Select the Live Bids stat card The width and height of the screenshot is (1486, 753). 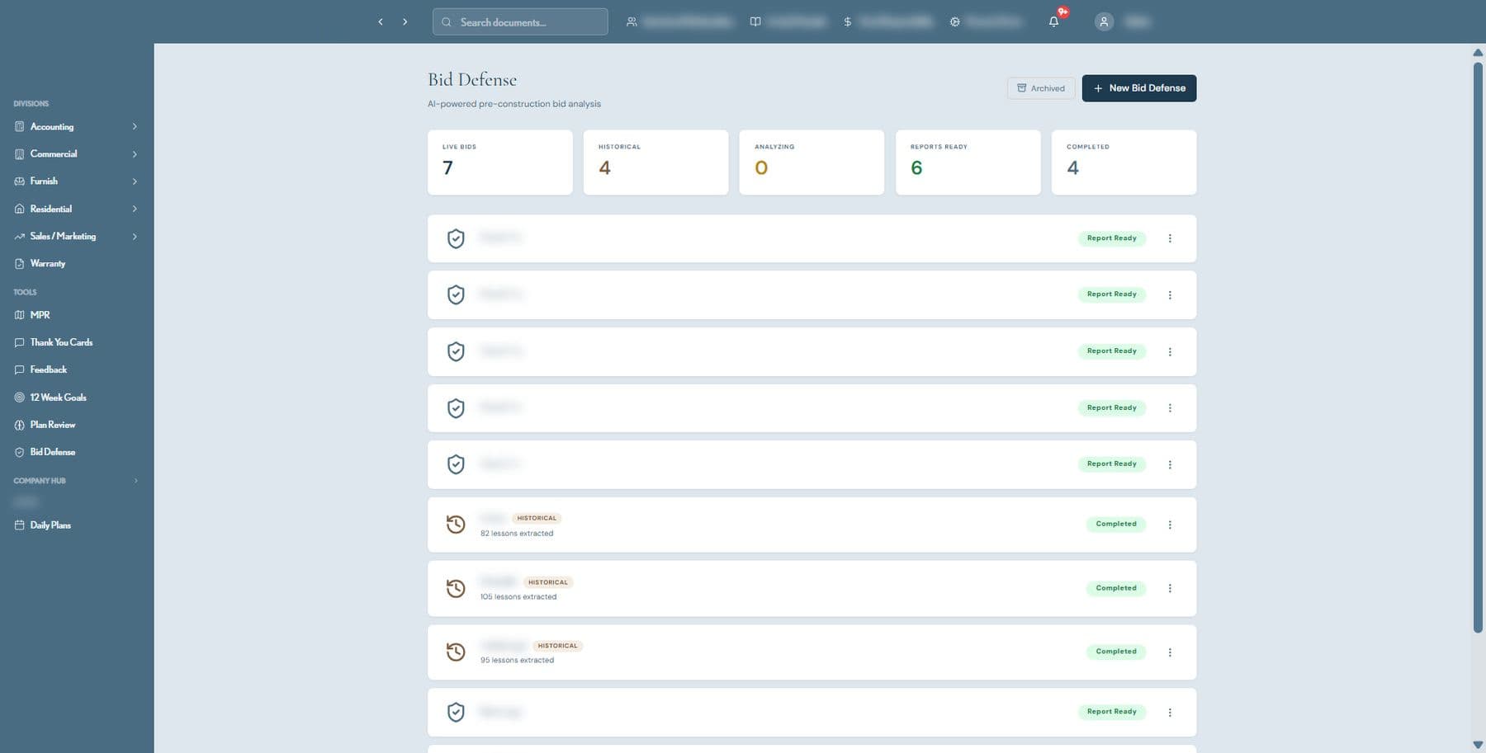pyautogui.click(x=500, y=162)
